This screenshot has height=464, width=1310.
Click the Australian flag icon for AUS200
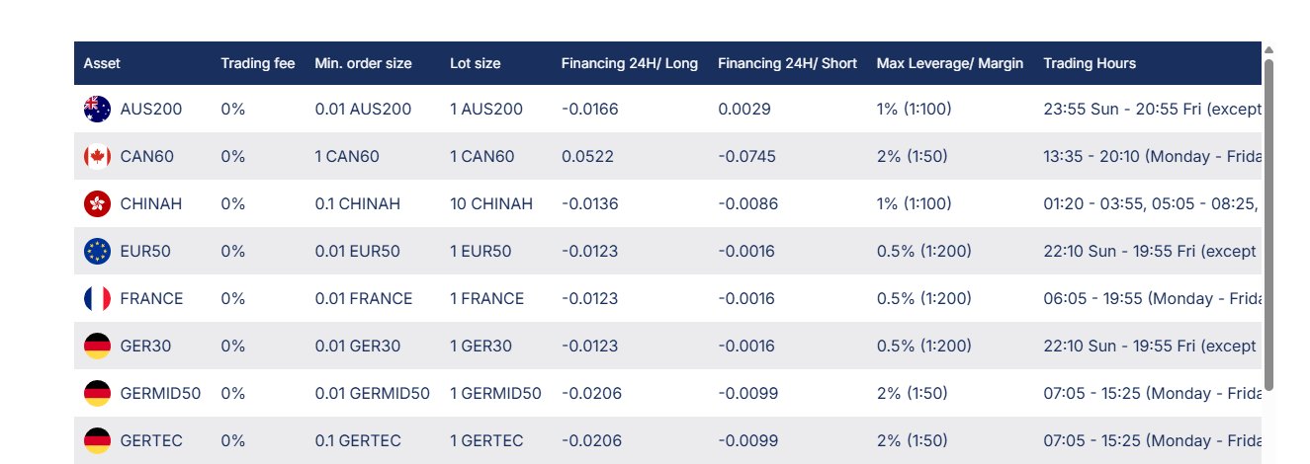click(x=97, y=109)
